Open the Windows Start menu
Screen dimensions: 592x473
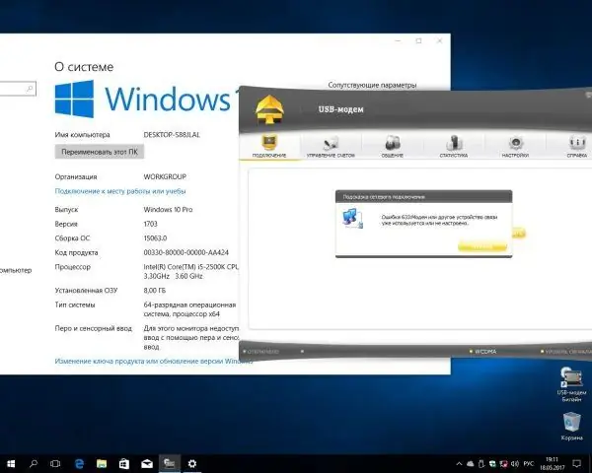click(11, 463)
